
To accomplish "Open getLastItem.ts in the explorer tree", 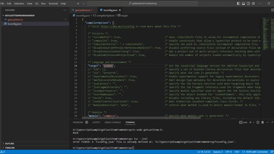I will tap(15, 20).
